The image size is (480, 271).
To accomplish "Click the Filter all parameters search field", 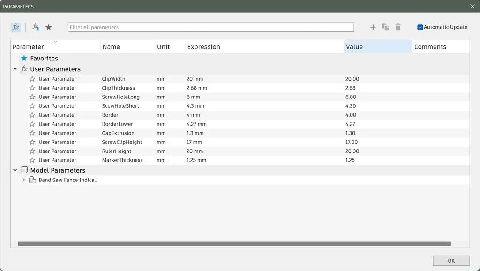I will click(x=210, y=27).
